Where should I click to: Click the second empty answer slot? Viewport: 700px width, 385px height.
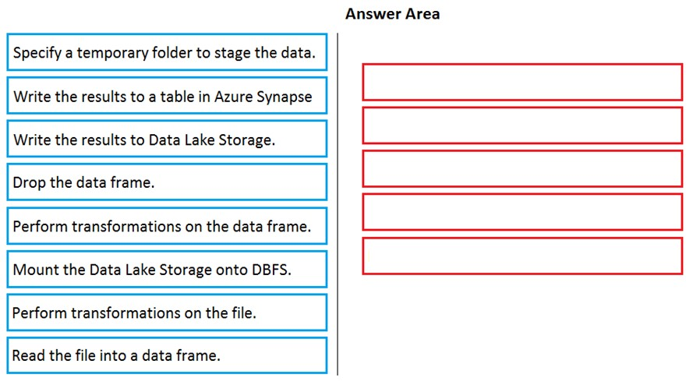(x=522, y=125)
